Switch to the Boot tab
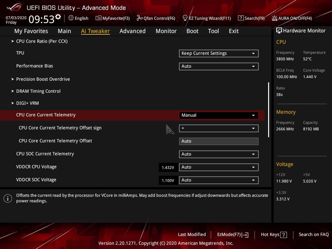The image size is (332, 249). coord(192,31)
